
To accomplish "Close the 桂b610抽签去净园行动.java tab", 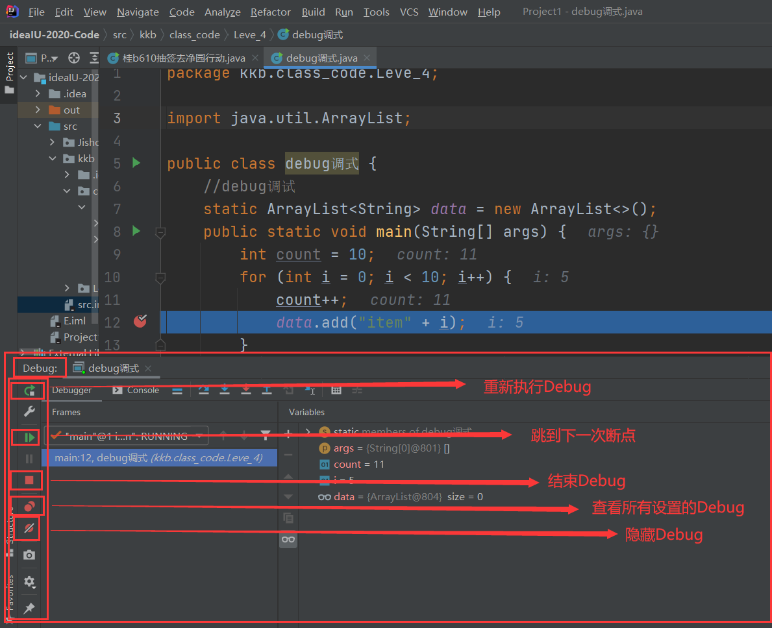I will click(x=255, y=58).
